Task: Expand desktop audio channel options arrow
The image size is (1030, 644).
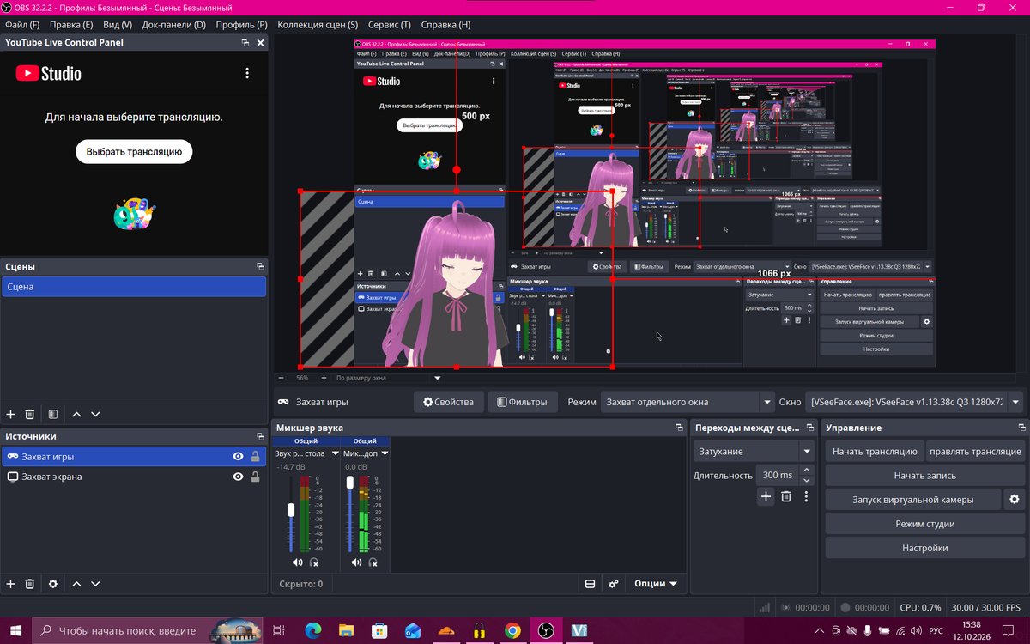Action: (x=336, y=453)
